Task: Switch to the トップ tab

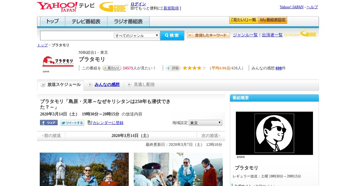Action: [53, 21]
